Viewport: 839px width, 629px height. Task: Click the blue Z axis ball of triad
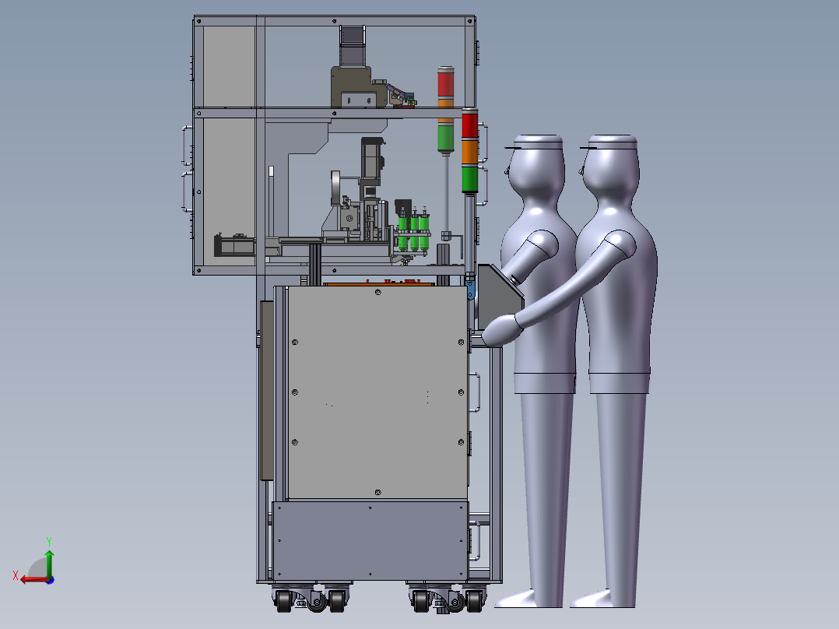51,580
